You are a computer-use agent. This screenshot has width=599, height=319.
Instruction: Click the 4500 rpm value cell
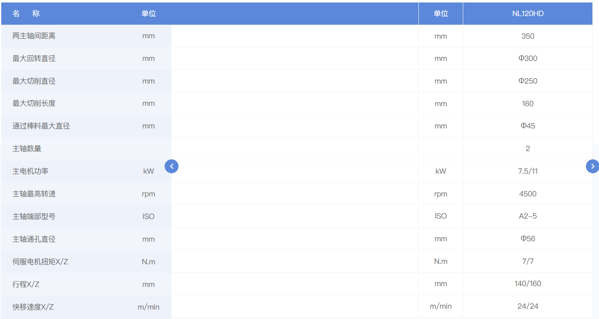528,194
